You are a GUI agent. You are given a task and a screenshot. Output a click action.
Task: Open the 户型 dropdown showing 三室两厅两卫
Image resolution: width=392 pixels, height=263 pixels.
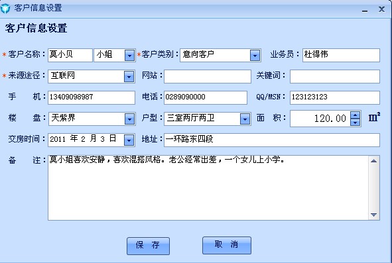(245, 119)
